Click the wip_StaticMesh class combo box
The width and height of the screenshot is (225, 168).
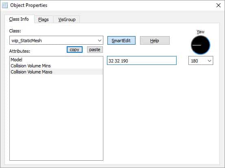click(x=56, y=40)
